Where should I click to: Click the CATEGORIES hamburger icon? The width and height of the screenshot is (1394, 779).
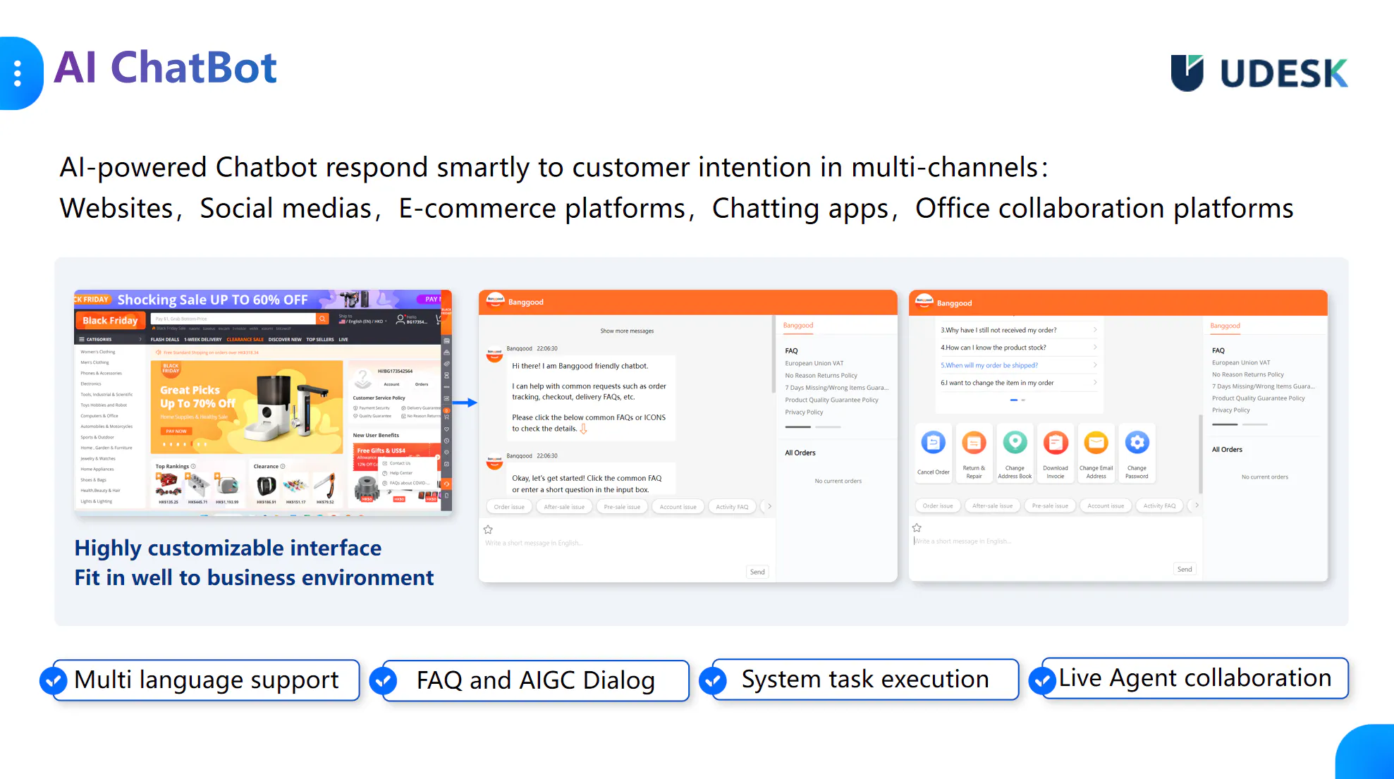(82, 339)
